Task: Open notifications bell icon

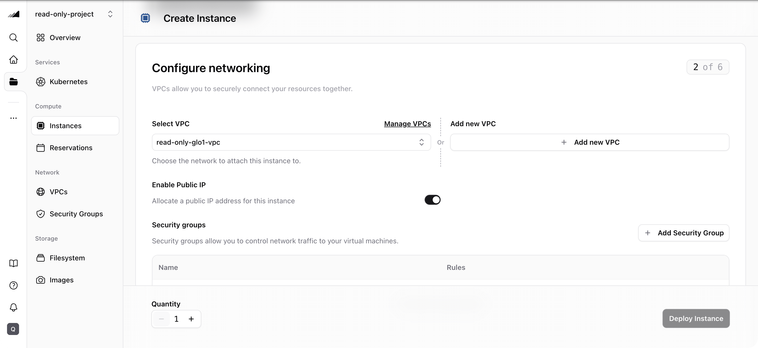Action: pos(14,307)
